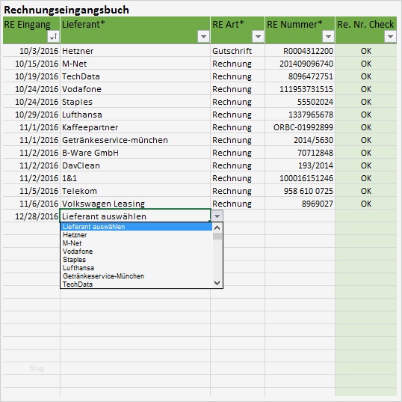Click the RE Art* header label
Viewport: 402px width, 402px height.
[x=228, y=25]
